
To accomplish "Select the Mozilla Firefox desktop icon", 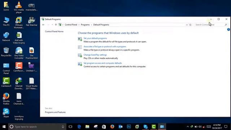I will click(x=6, y=99).
